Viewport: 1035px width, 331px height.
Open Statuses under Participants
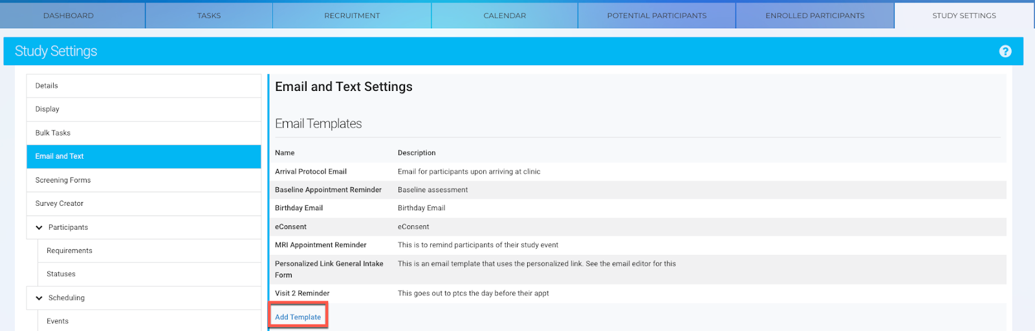tap(149, 274)
